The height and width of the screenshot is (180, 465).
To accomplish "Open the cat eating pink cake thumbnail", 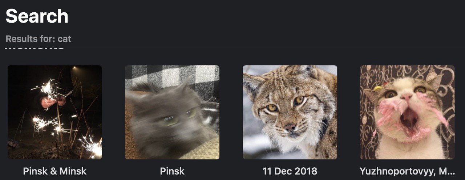I will pos(408,112).
